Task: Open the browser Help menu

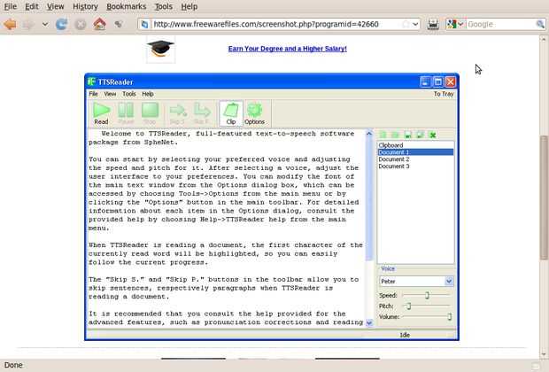Action: 189,7
